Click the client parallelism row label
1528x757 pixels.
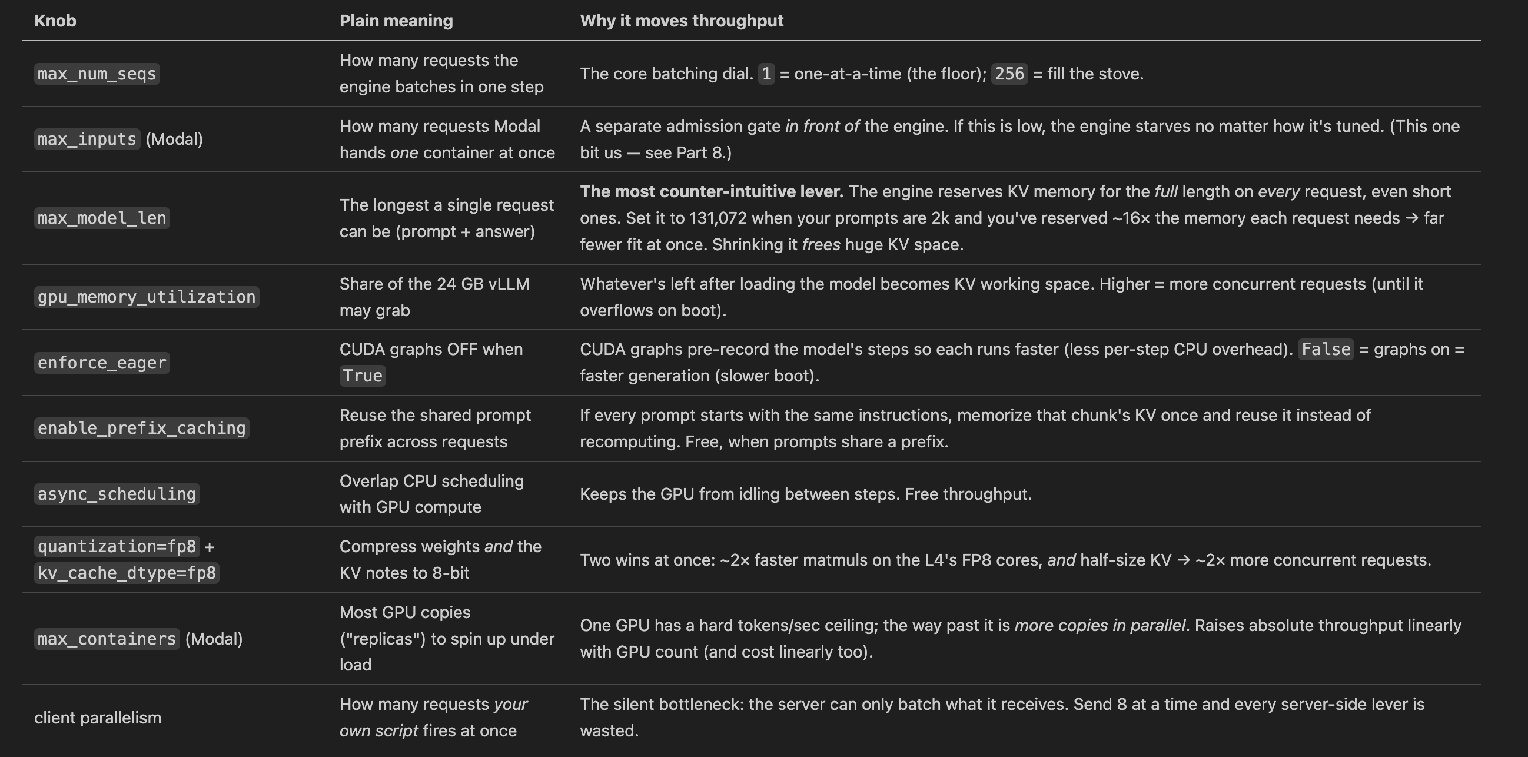[x=98, y=717]
